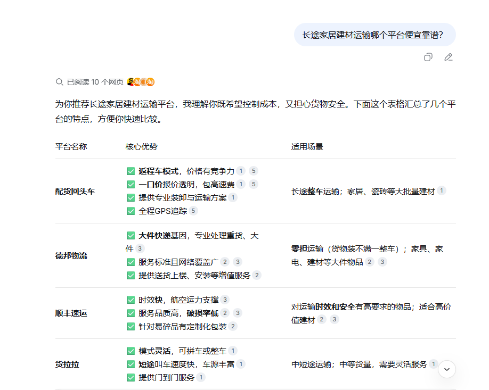Click the green check icon beside '服务品质高'
This screenshot has width=489, height=390.
131,313
